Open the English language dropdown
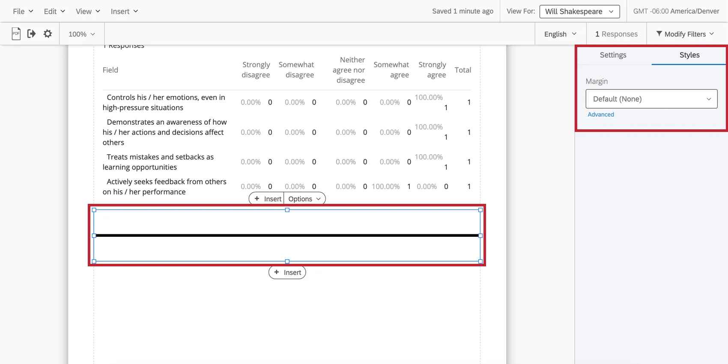The height and width of the screenshot is (364, 728). [x=560, y=34]
